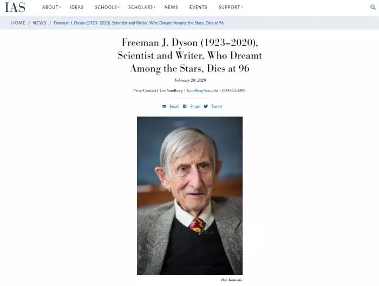379x286 pixels.
Task: Click the Freeman J. Dyson breadcrumb link
Action: tap(139, 23)
